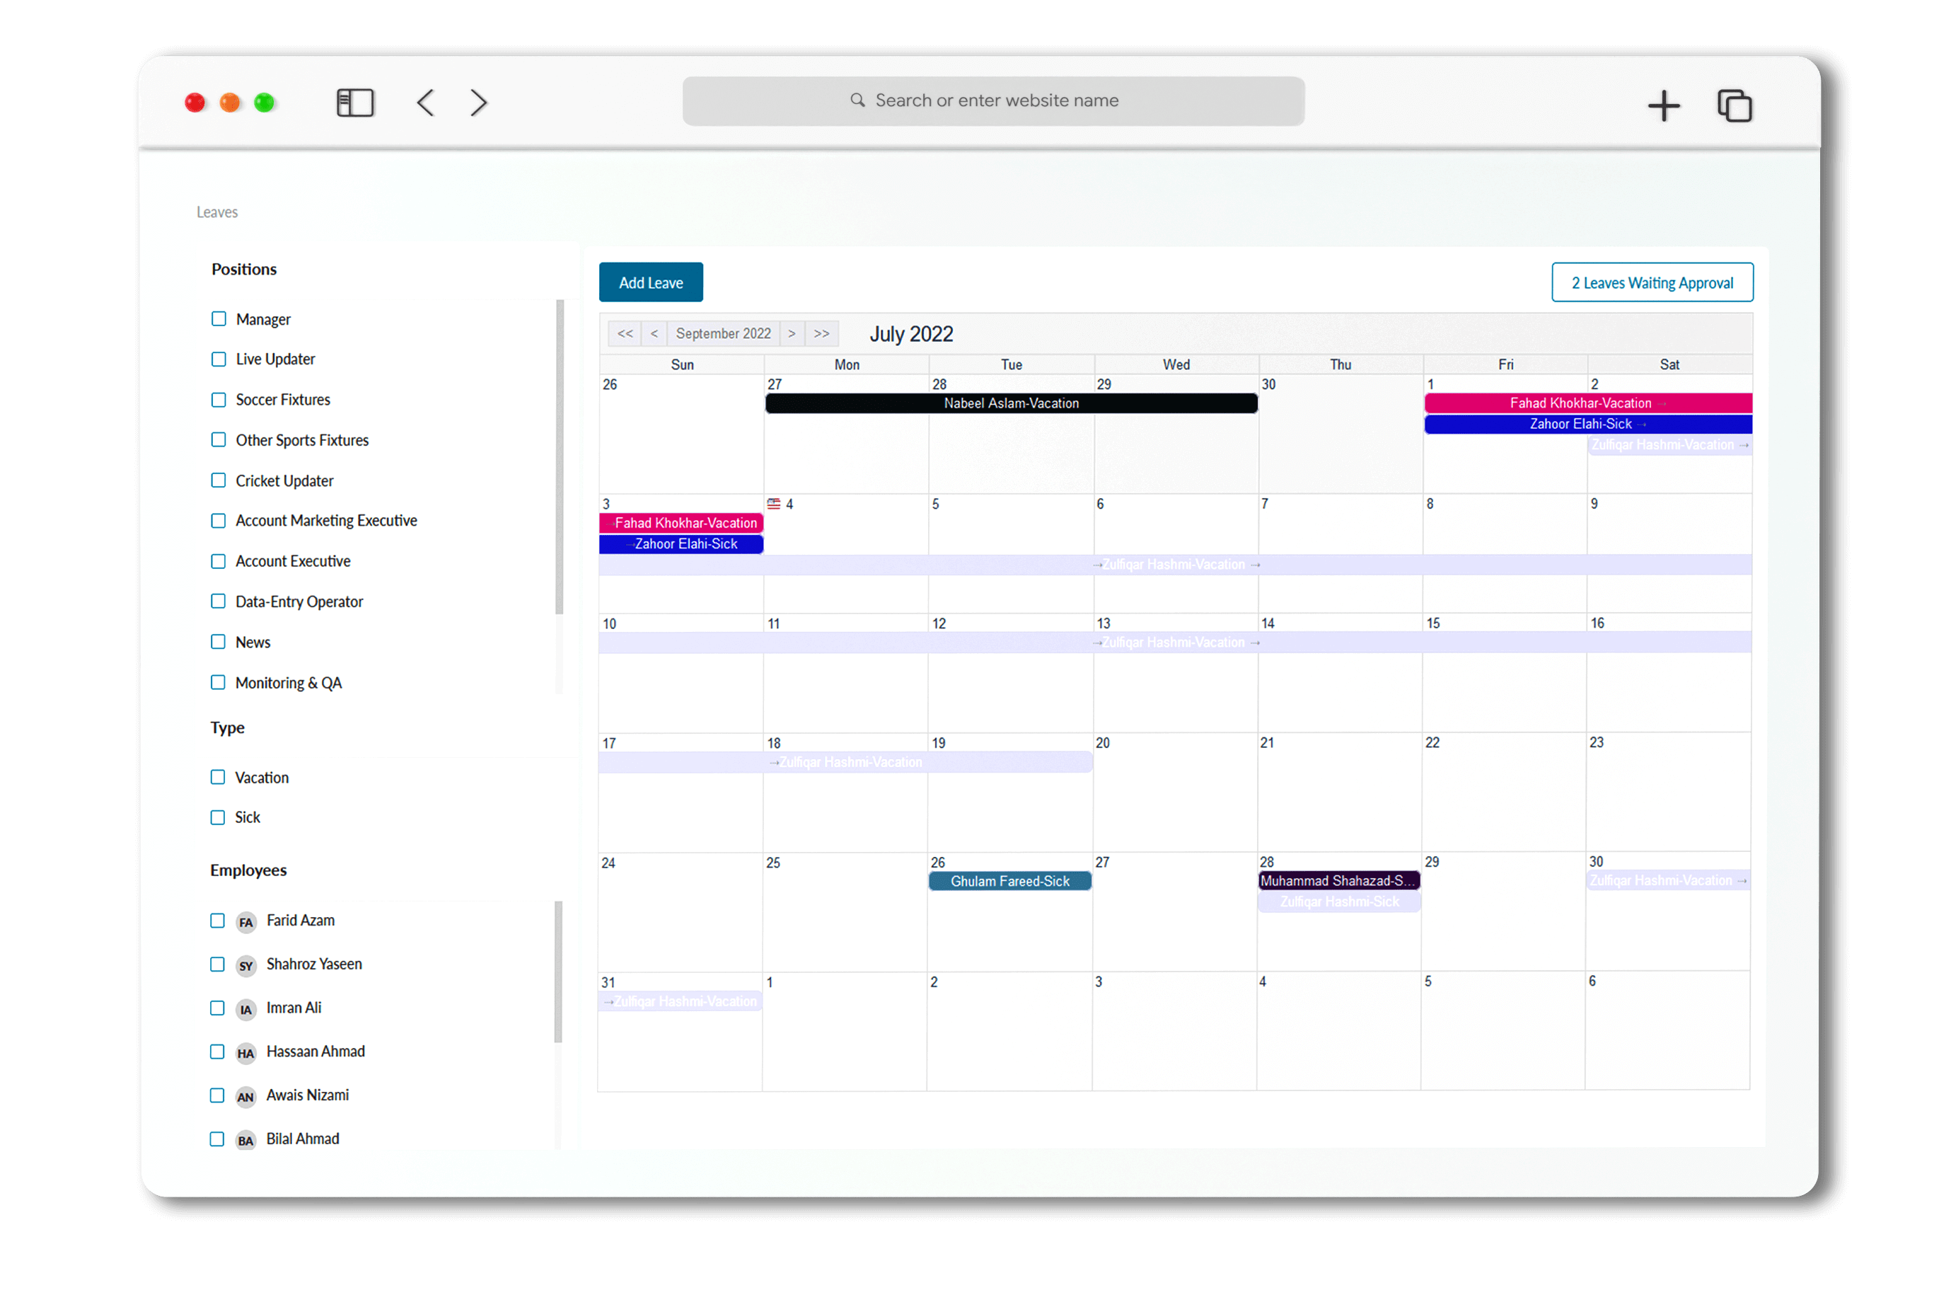The height and width of the screenshot is (1302, 1951).
Task: Click the Add Leave button
Action: pos(651,282)
